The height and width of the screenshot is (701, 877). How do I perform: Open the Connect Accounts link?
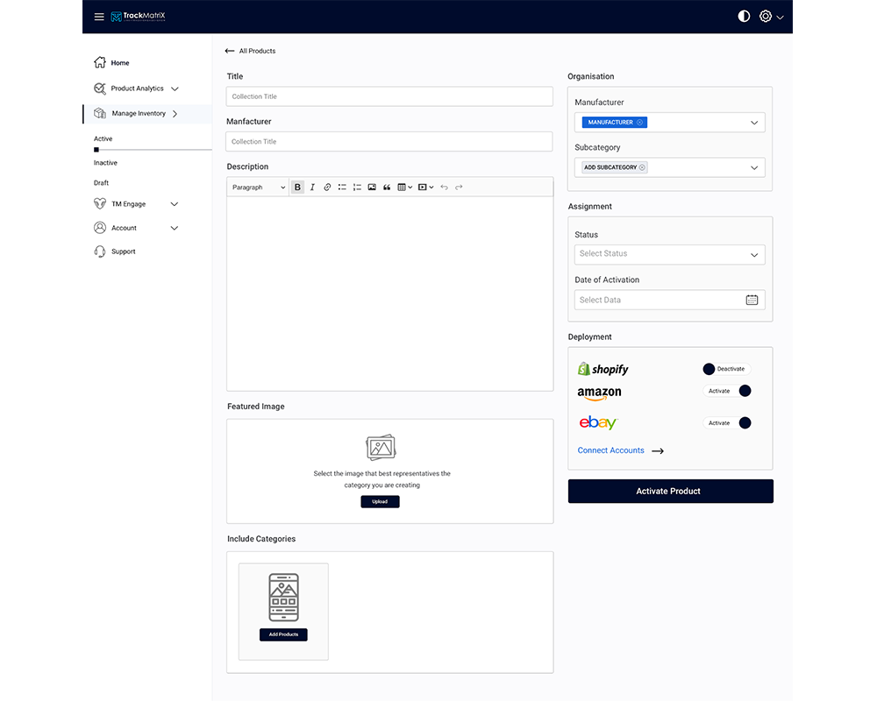610,450
